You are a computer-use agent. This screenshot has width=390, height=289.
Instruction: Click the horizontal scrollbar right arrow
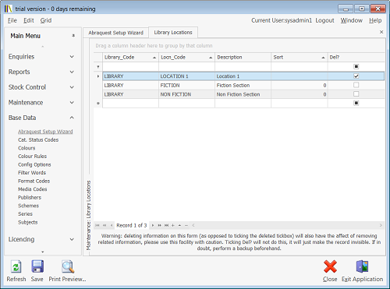point(381,225)
